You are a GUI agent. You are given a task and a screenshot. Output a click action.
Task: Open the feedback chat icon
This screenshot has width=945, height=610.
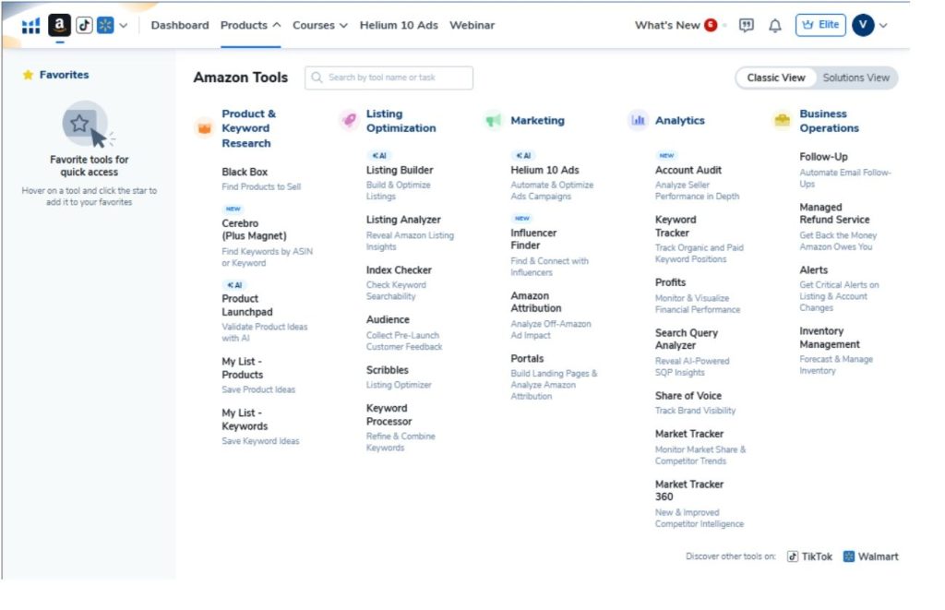(746, 25)
